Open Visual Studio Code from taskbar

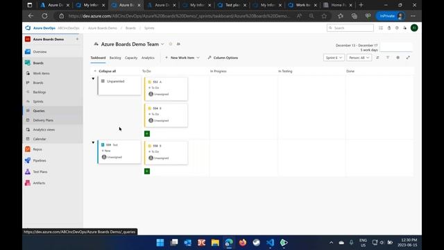click(270, 242)
